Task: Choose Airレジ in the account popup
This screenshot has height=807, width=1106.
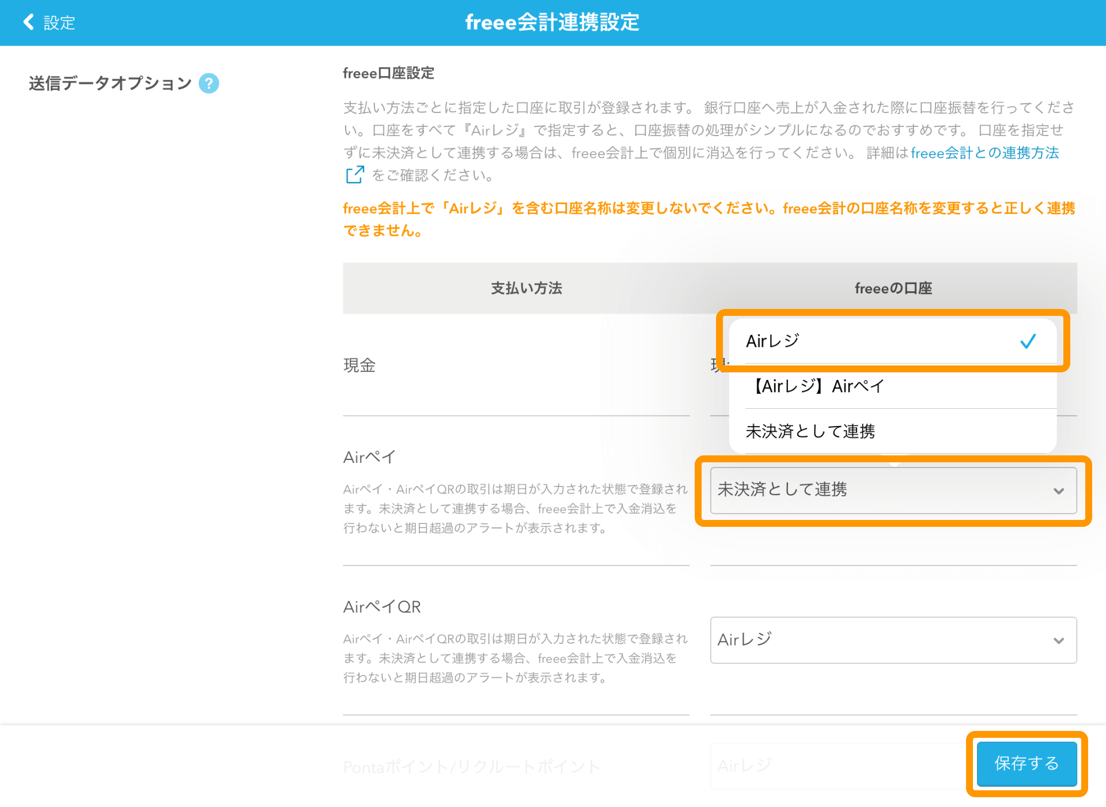Action: (x=892, y=341)
